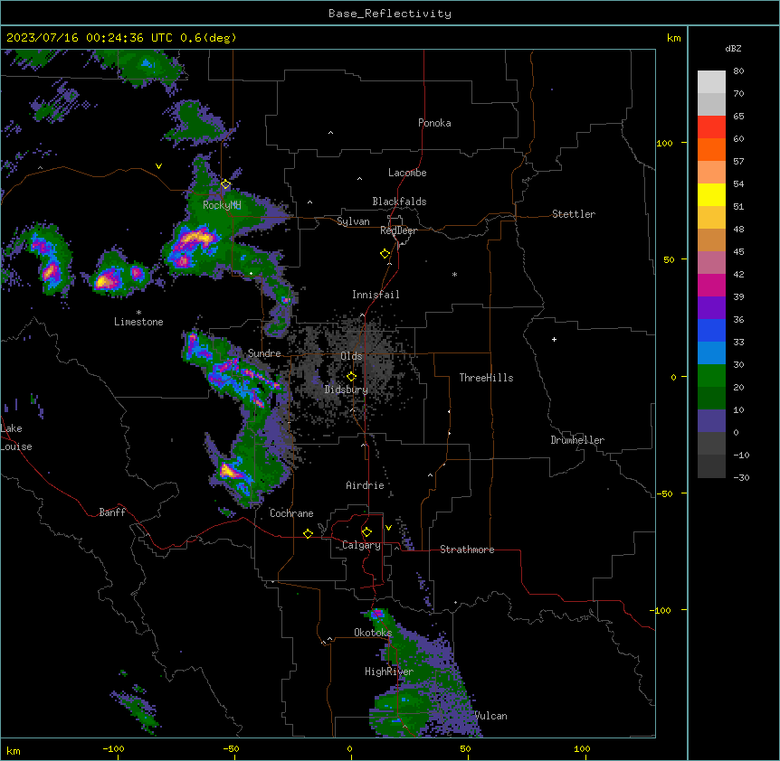Pick the magenta 39-42 dBZ legend band

(x=711, y=285)
